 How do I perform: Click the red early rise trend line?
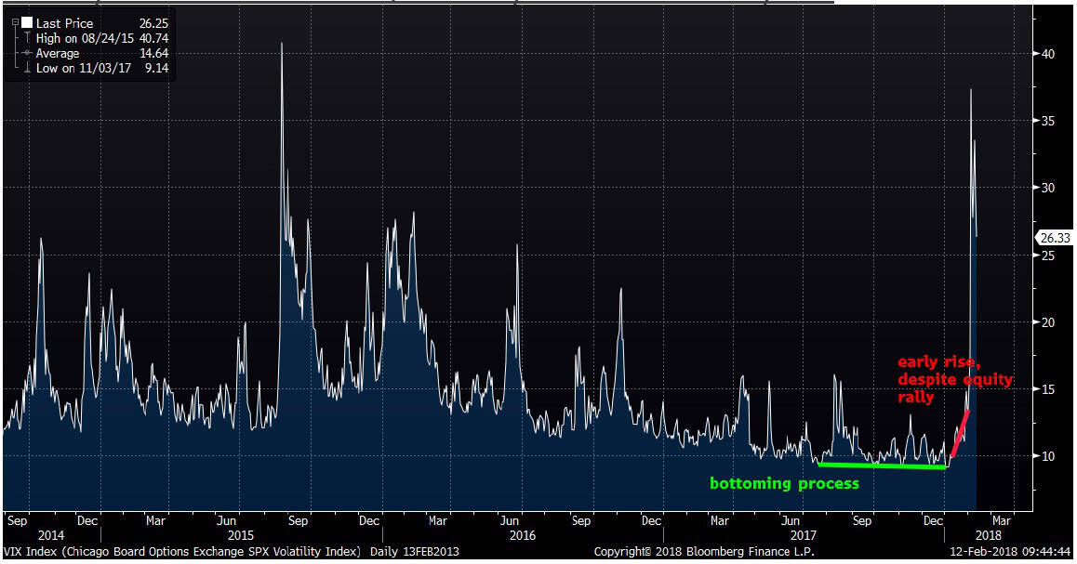tap(959, 430)
